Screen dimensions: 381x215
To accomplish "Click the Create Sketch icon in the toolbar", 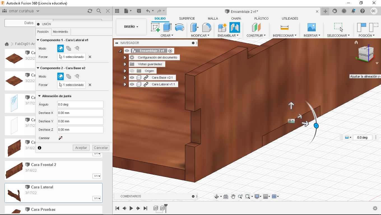I will (x=155, y=27).
